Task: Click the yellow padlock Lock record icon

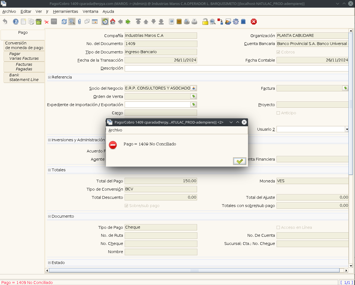Action: click(x=205, y=22)
